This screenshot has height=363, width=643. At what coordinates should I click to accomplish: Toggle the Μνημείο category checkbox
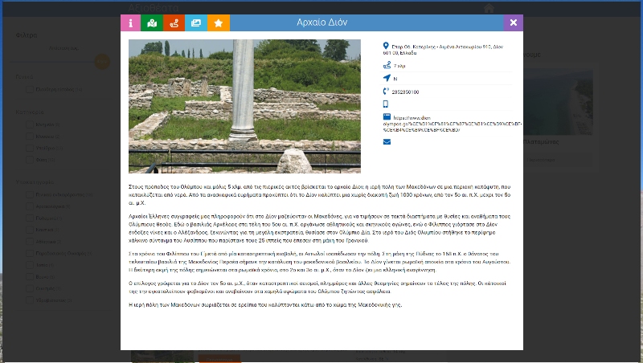tap(30, 124)
